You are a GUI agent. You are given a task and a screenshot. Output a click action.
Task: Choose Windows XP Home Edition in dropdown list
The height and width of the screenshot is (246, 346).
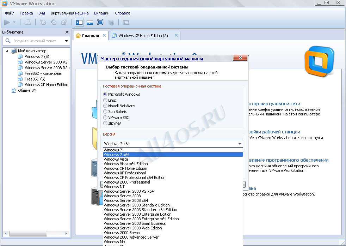[x=173, y=168]
